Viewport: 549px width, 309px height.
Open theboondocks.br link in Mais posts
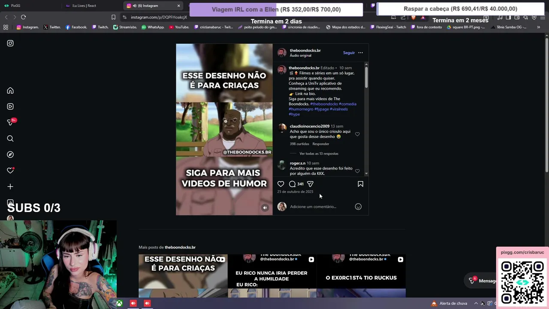180,247
